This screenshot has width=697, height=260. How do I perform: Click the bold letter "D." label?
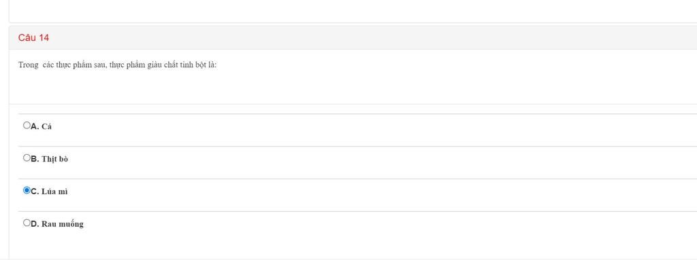[35, 223]
